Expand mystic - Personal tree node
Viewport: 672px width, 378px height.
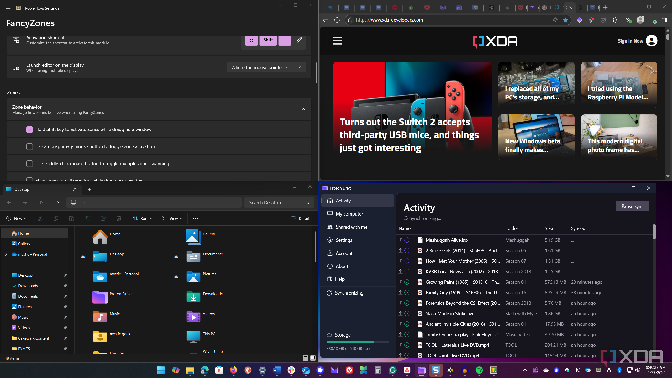coord(6,254)
